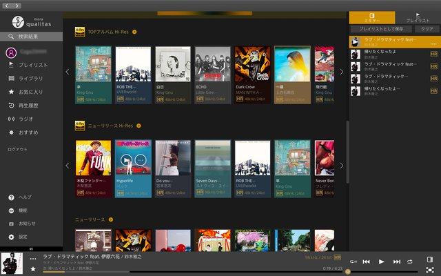Click the ライブラリ library icon in sidebar
Screen dimensions: 441x276
coord(11,78)
